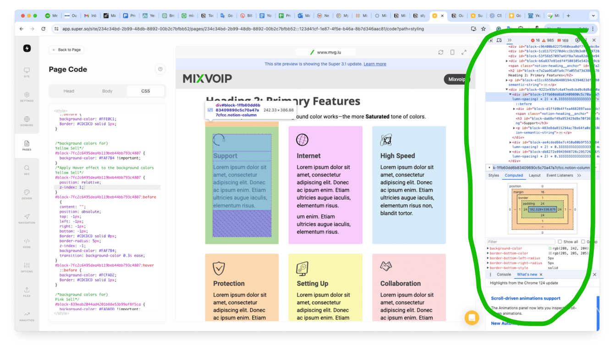Switch to the Body code tab

click(x=107, y=91)
